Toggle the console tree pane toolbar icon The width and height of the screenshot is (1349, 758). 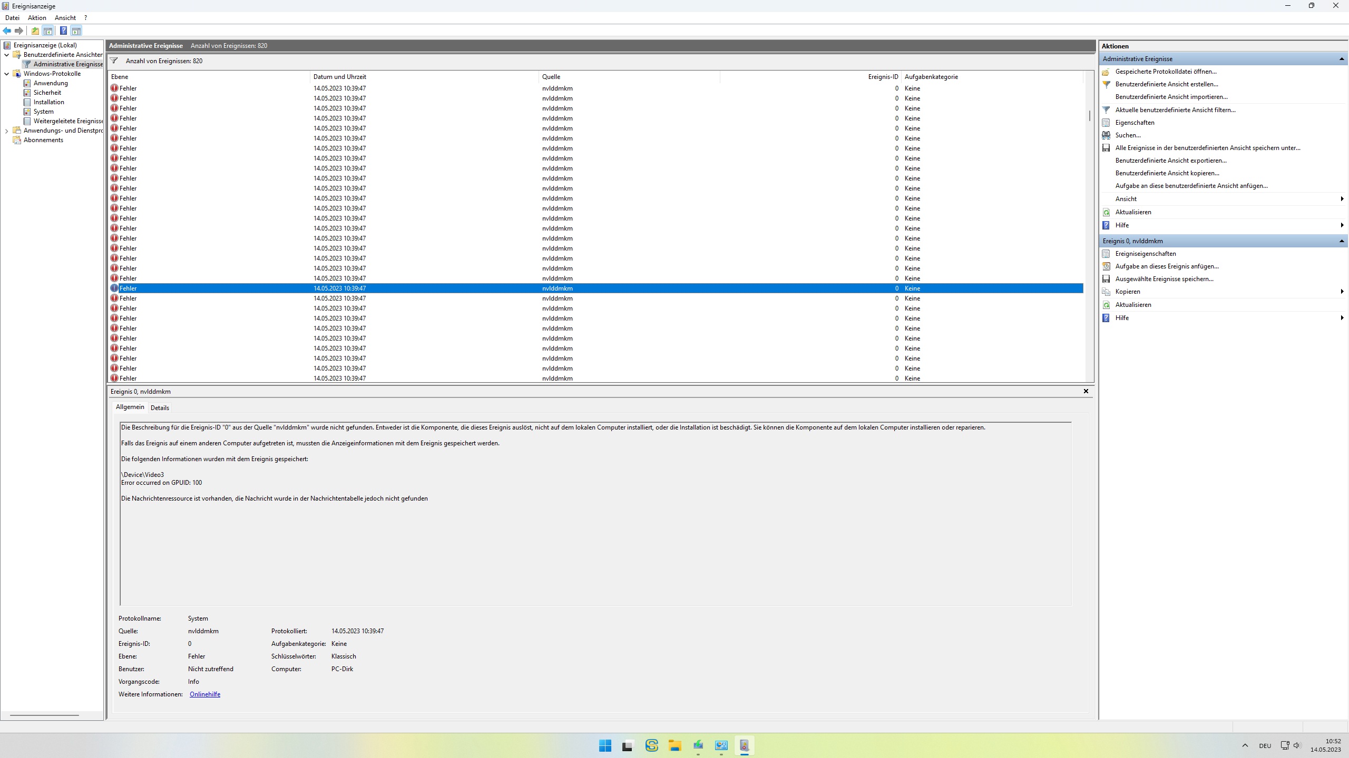pyautogui.click(x=48, y=31)
